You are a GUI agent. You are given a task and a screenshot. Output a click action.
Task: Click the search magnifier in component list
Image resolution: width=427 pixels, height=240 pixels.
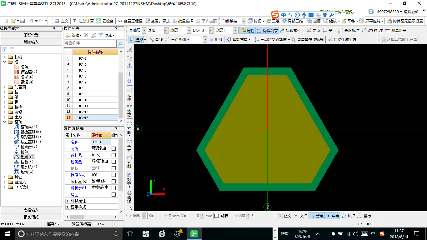click(x=120, y=43)
